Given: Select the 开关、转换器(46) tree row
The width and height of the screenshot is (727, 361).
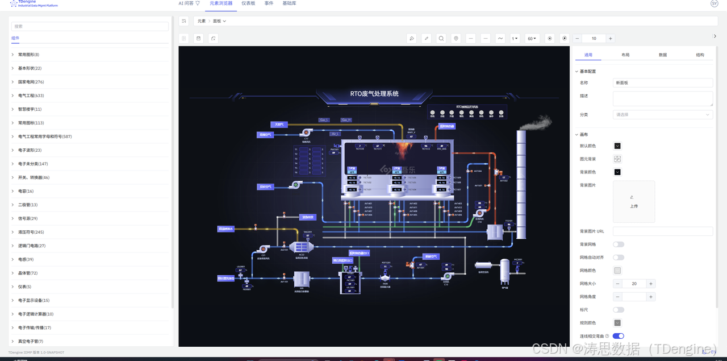Looking at the screenshot, I should click(x=91, y=177).
